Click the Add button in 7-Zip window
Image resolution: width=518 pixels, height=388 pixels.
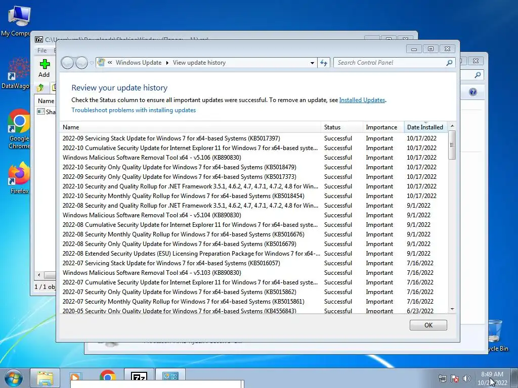pyautogui.click(x=45, y=68)
